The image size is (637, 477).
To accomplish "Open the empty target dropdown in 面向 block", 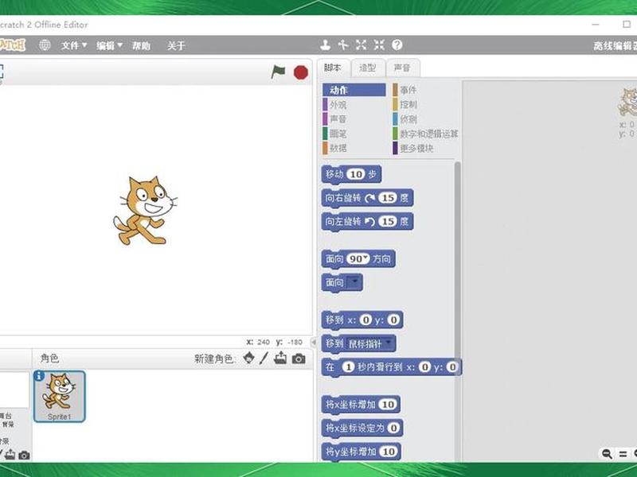I will tap(354, 282).
